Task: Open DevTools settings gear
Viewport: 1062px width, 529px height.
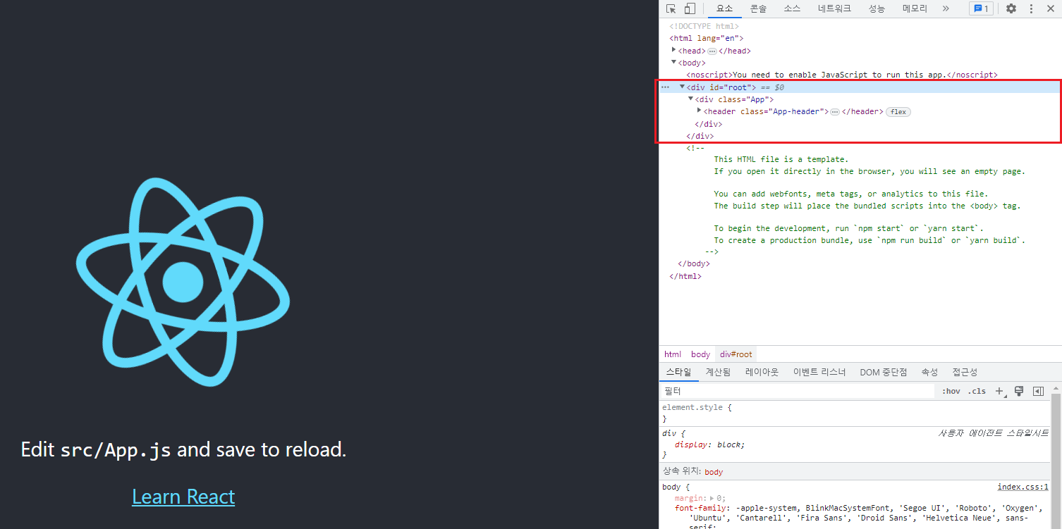Action: click(x=1011, y=8)
